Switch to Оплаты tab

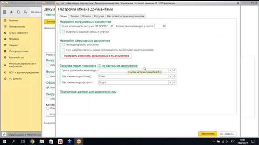(x=86, y=16)
